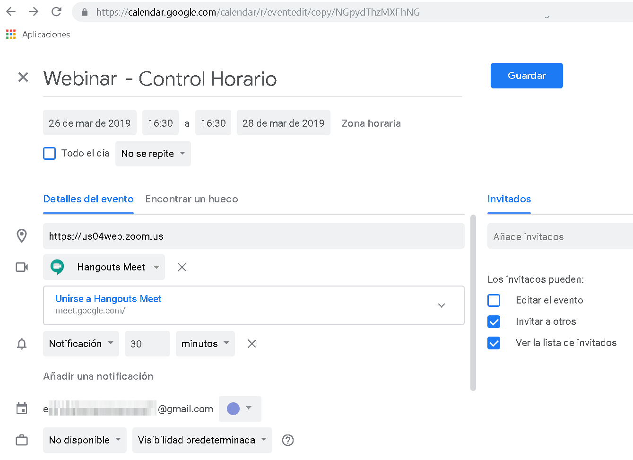The image size is (633, 460).
Task: Uncheck Ver la lista de invitados
Action: [x=494, y=343]
